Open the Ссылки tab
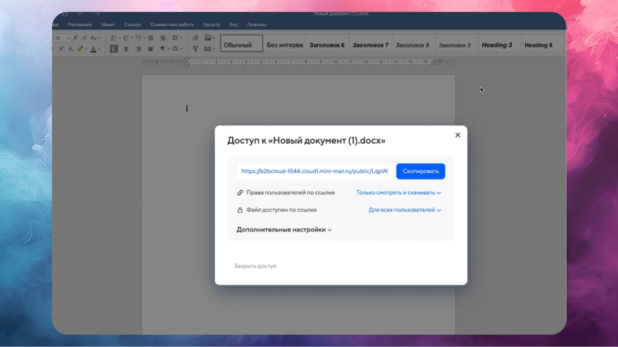This screenshot has width=618, height=347. (132, 25)
